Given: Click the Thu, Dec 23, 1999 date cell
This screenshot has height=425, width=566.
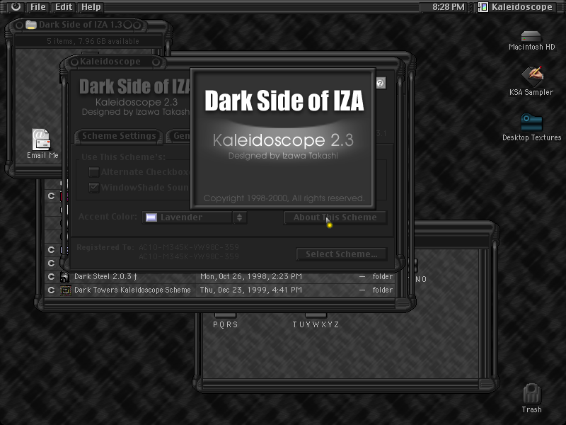Looking at the screenshot, I should pyautogui.click(x=251, y=290).
